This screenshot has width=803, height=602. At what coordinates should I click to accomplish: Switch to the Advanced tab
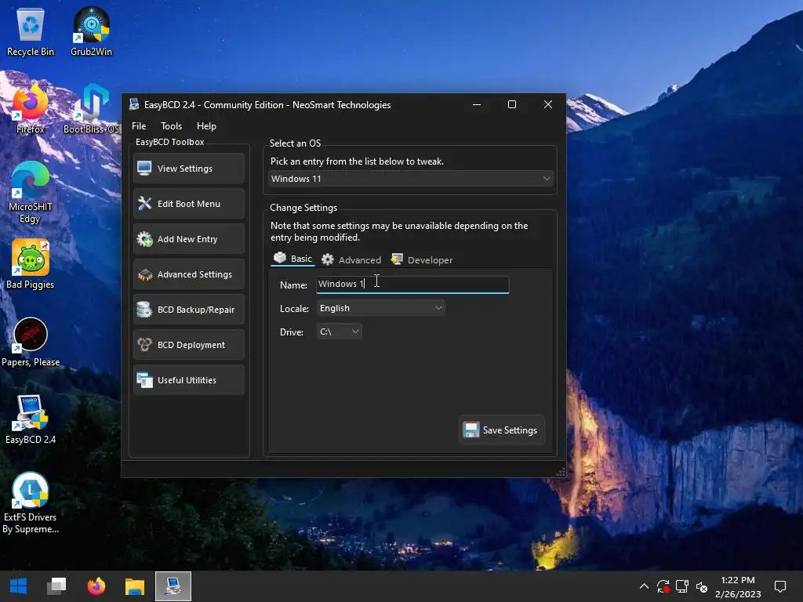tap(351, 259)
